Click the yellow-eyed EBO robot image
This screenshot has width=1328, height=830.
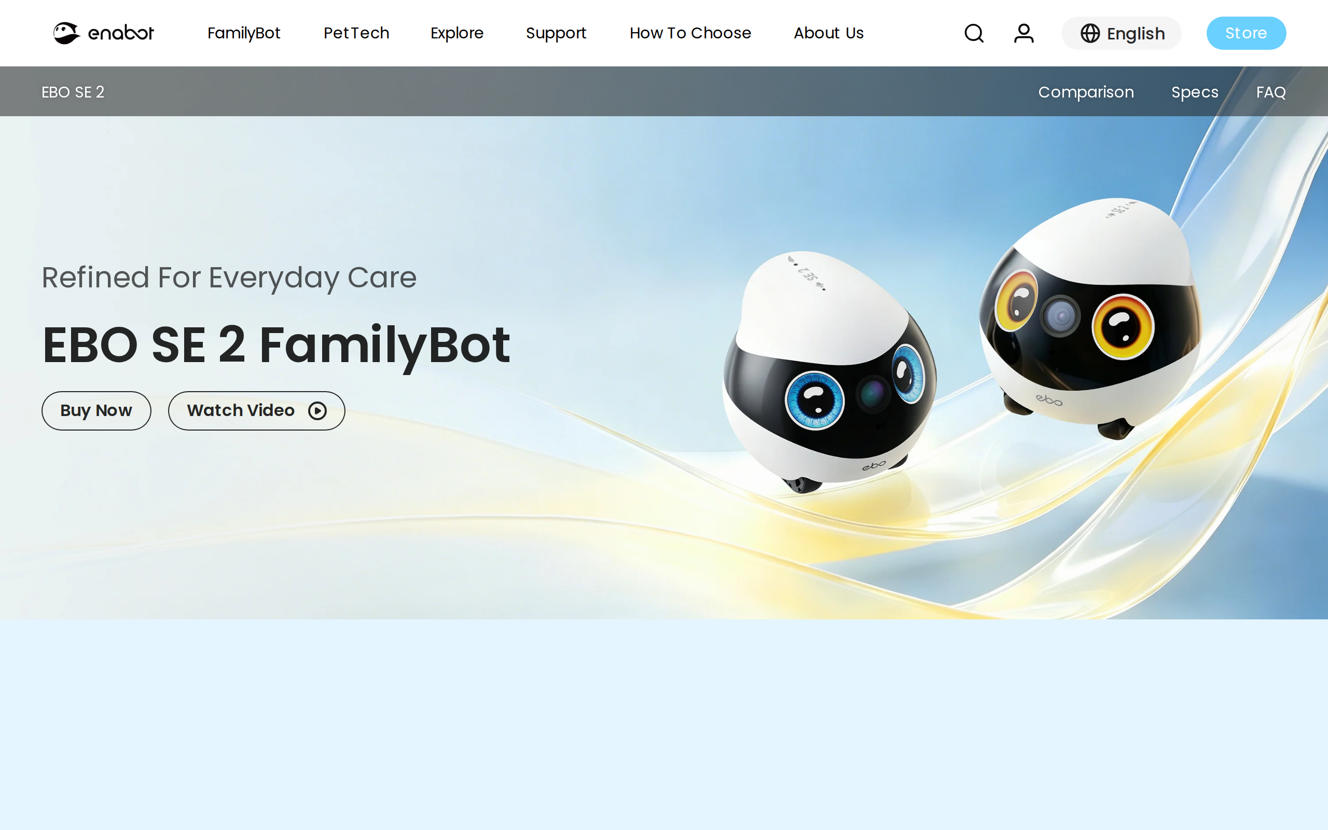click(1090, 319)
